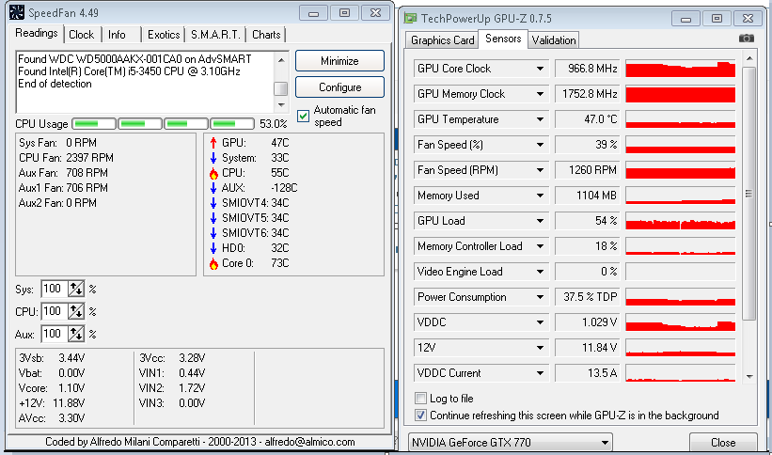This screenshot has width=772, height=455.
Task: Click the CPU fan speed spinner arrows
Action: [76, 311]
